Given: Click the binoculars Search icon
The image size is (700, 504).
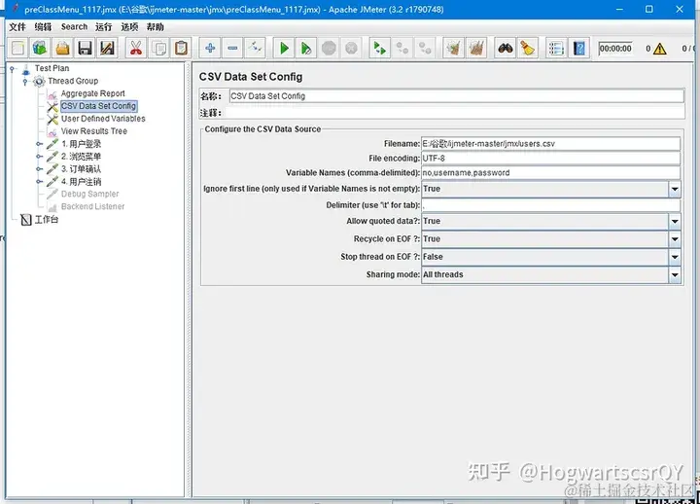Looking at the screenshot, I should click(506, 49).
